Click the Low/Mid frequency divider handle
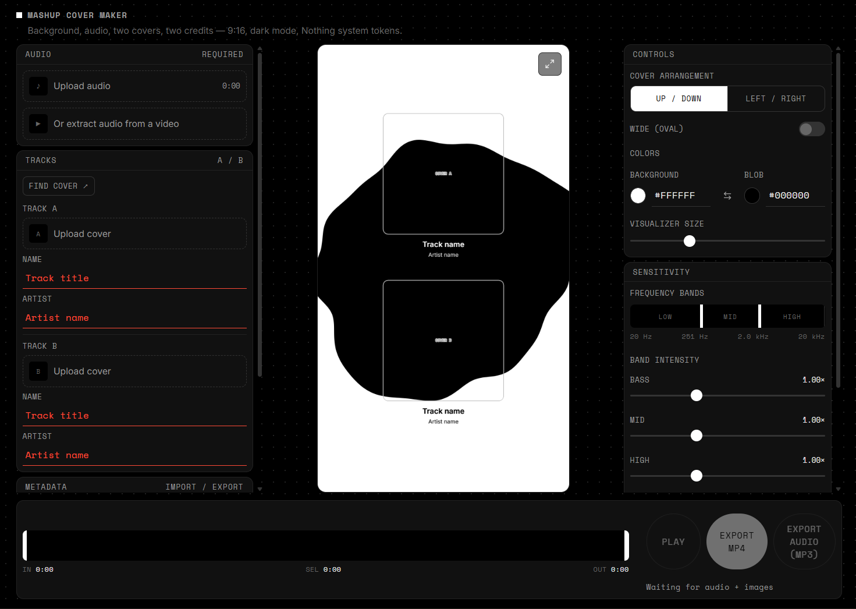Image resolution: width=856 pixels, height=609 pixels. pos(701,316)
